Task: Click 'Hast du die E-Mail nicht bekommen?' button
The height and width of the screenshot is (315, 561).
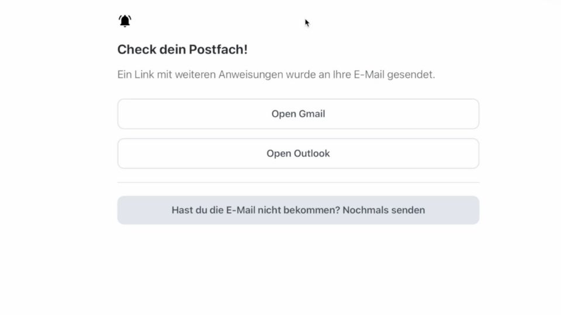Action: pyautogui.click(x=298, y=210)
